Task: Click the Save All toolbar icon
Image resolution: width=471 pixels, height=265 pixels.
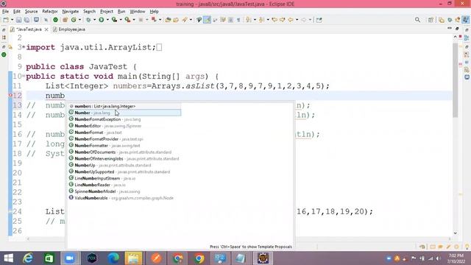Action: coord(26,20)
